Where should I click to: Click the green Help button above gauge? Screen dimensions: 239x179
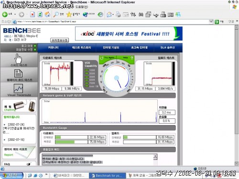coord(126,58)
